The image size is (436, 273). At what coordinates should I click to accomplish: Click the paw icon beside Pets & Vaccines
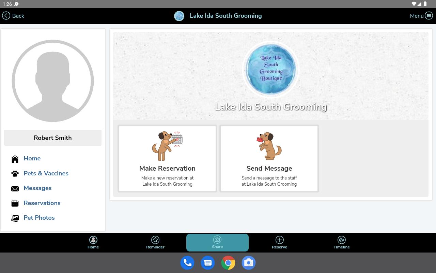[15, 173]
